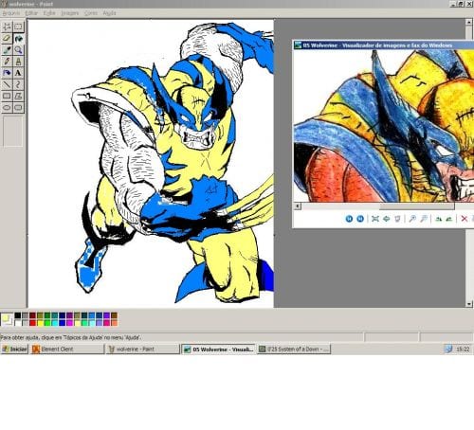Choose the Rounded Rectangle tool
The height and width of the screenshot is (430, 474).
(18, 107)
